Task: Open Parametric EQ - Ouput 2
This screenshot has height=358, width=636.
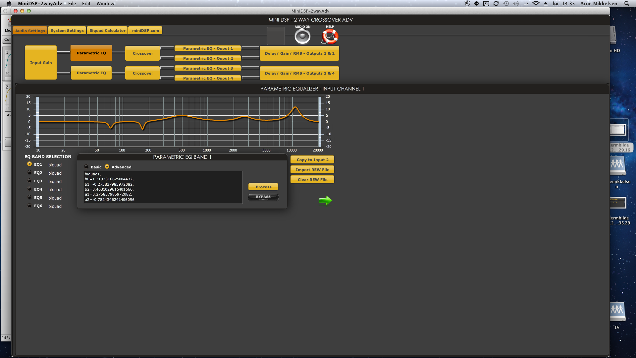Action: 208,58
